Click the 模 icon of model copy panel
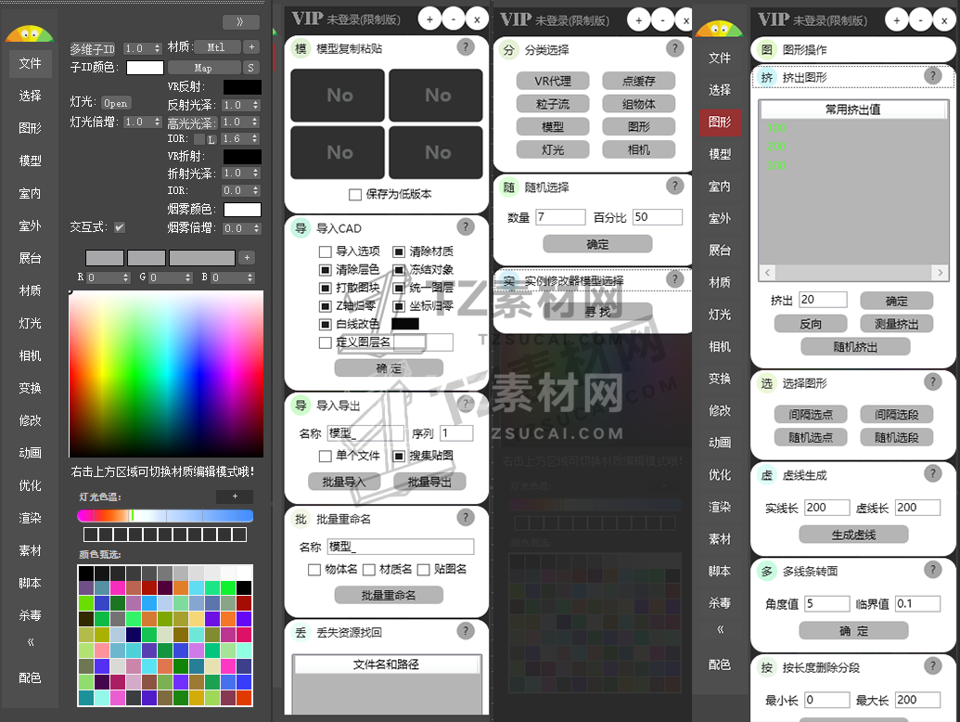This screenshot has height=722, width=960. tap(301, 48)
